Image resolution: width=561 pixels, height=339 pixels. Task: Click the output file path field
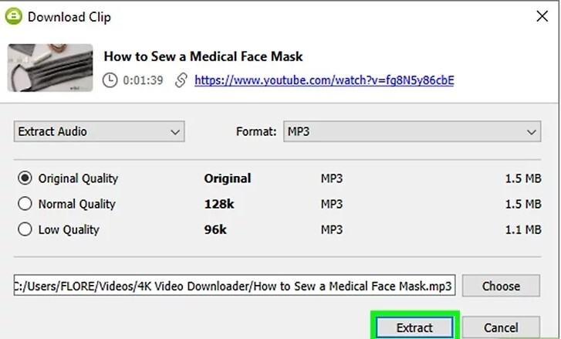tap(235, 285)
